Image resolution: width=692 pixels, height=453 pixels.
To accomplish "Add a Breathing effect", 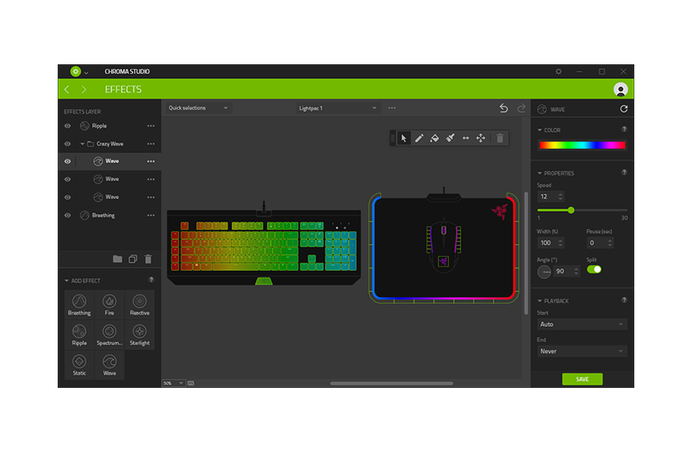I will pyautogui.click(x=79, y=305).
